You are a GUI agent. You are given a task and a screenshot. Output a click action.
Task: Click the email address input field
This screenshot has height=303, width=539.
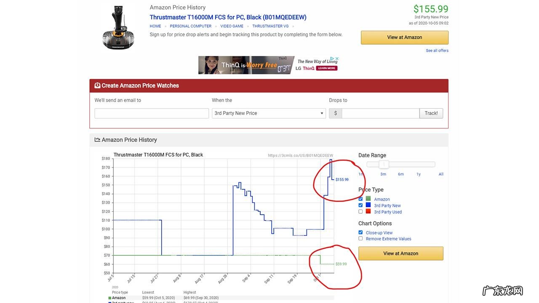pos(152,113)
